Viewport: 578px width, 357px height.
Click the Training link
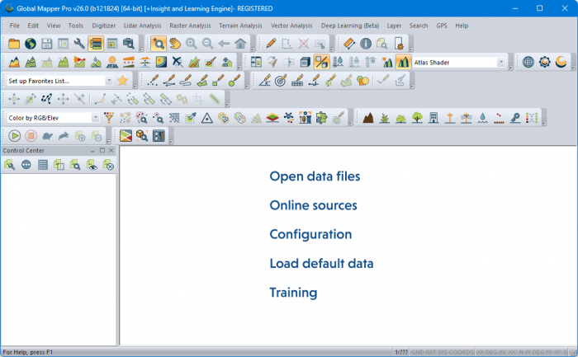[x=293, y=293]
